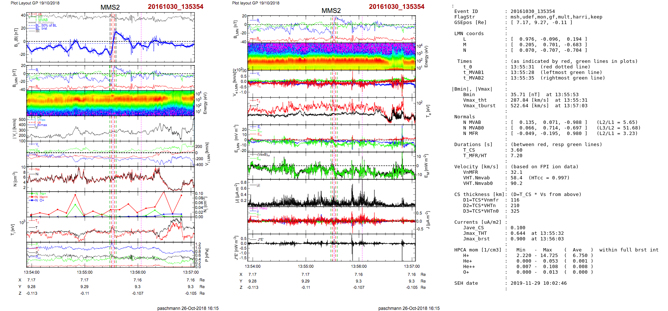
Task: Click the 13:55:00 time tick under the left plot
Action: click(x=84, y=273)
